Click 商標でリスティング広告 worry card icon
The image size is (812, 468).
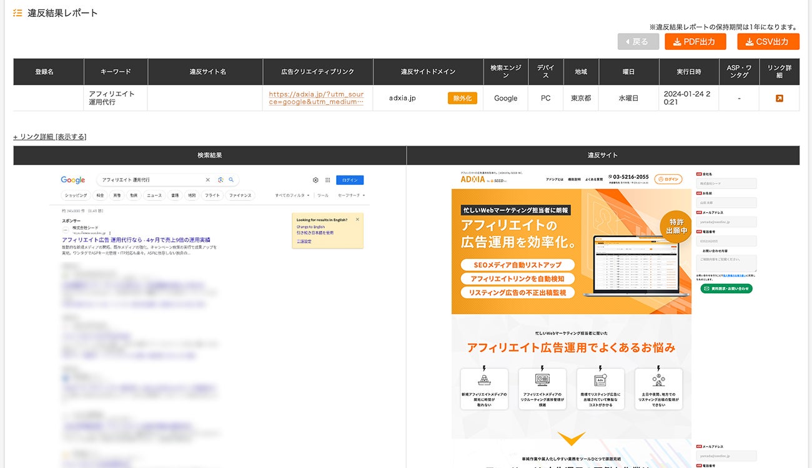600,379
